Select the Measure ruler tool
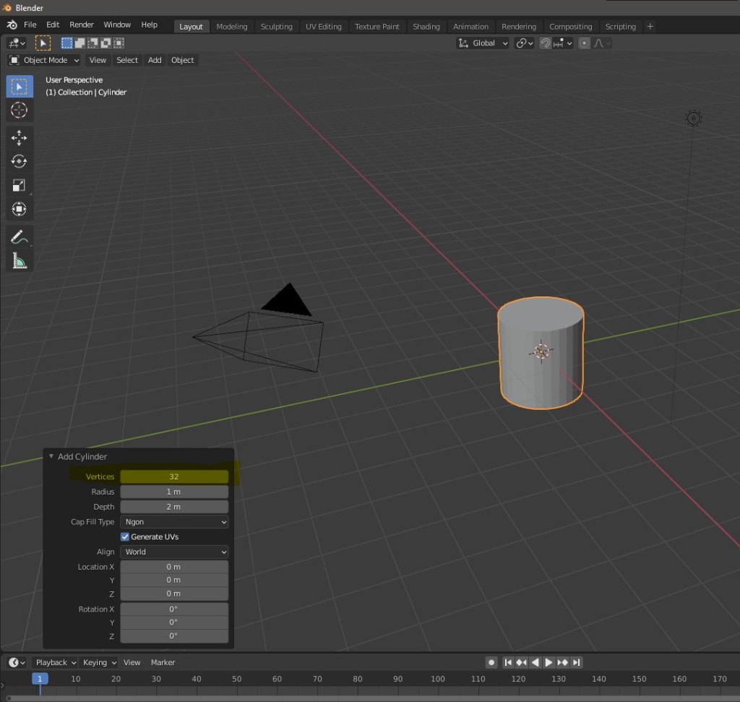The height and width of the screenshot is (702, 740). (x=20, y=261)
